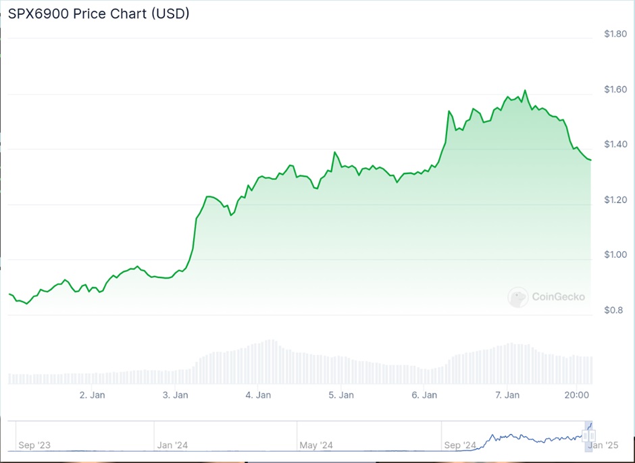Click the $1.20 price axis label
The width and height of the screenshot is (635, 463).
point(615,200)
